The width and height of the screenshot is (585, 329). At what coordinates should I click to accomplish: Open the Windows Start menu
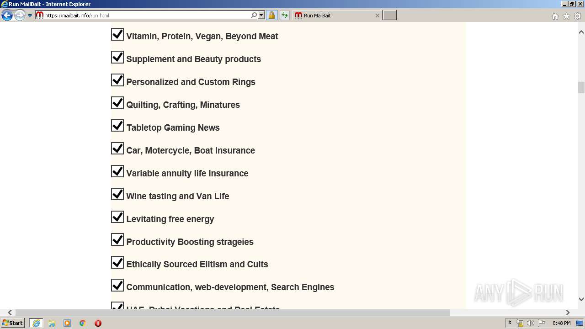coord(13,323)
